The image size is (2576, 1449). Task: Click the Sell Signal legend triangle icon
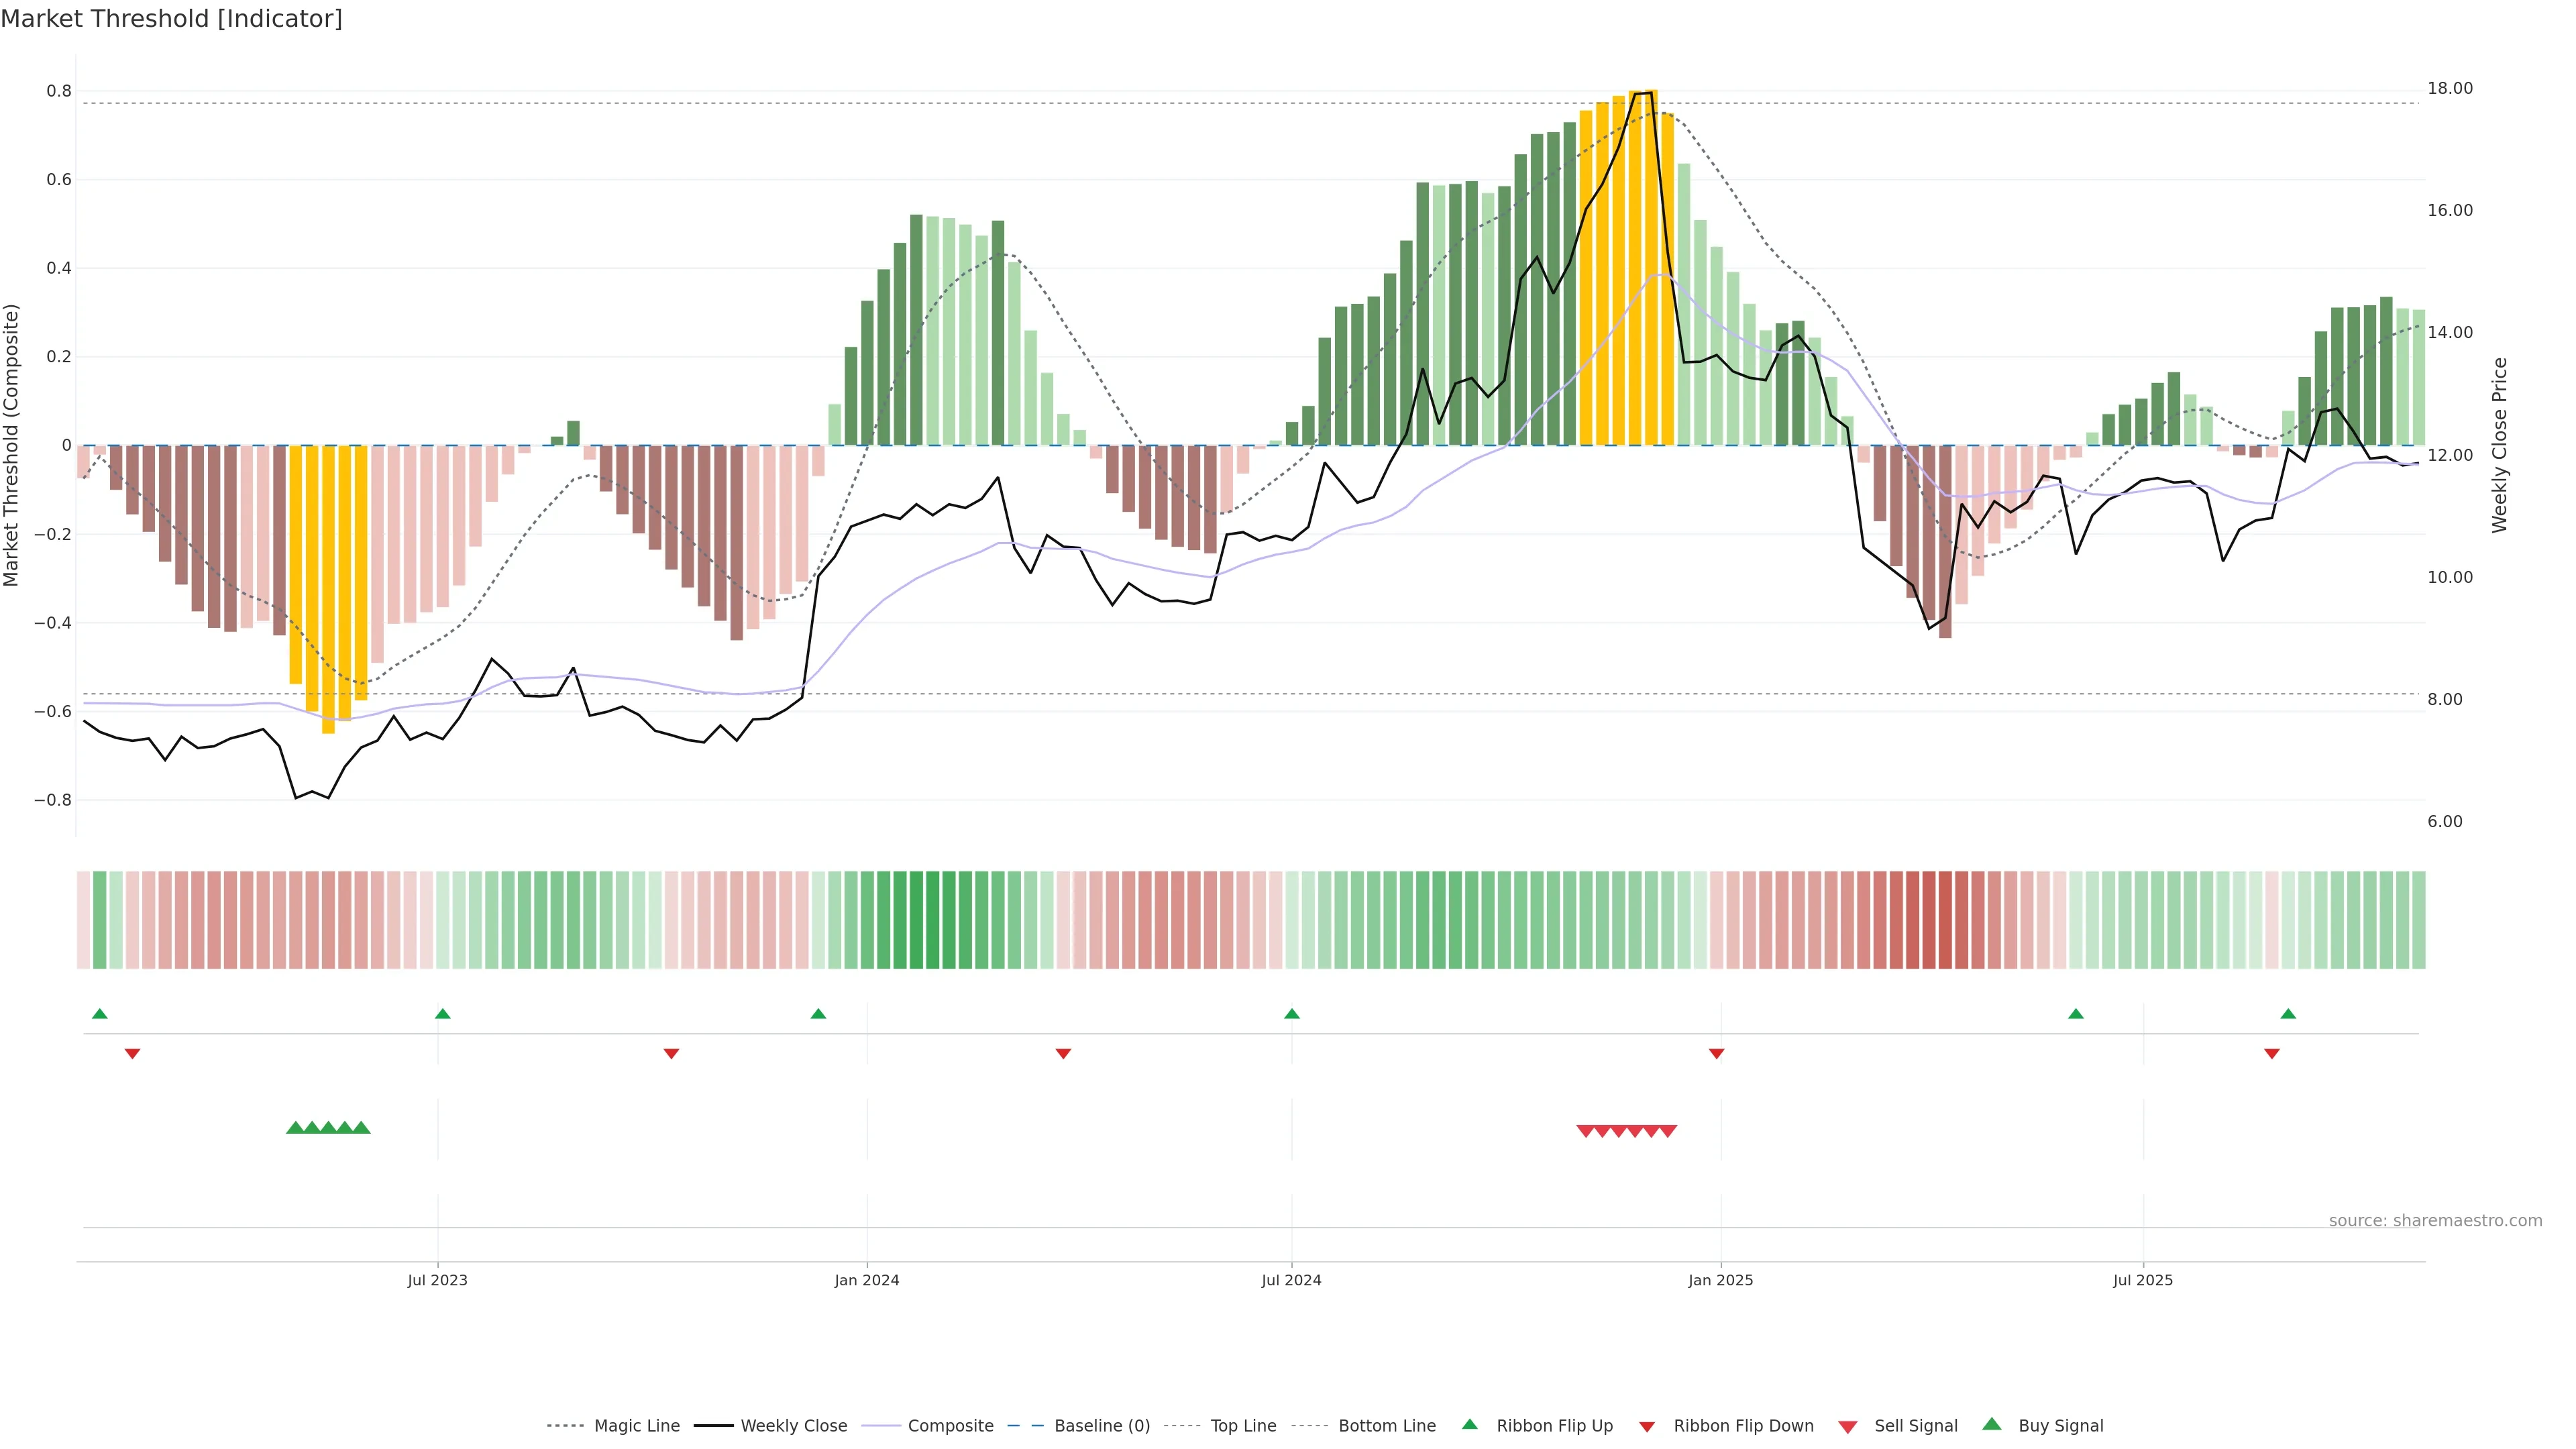click(x=1847, y=1427)
